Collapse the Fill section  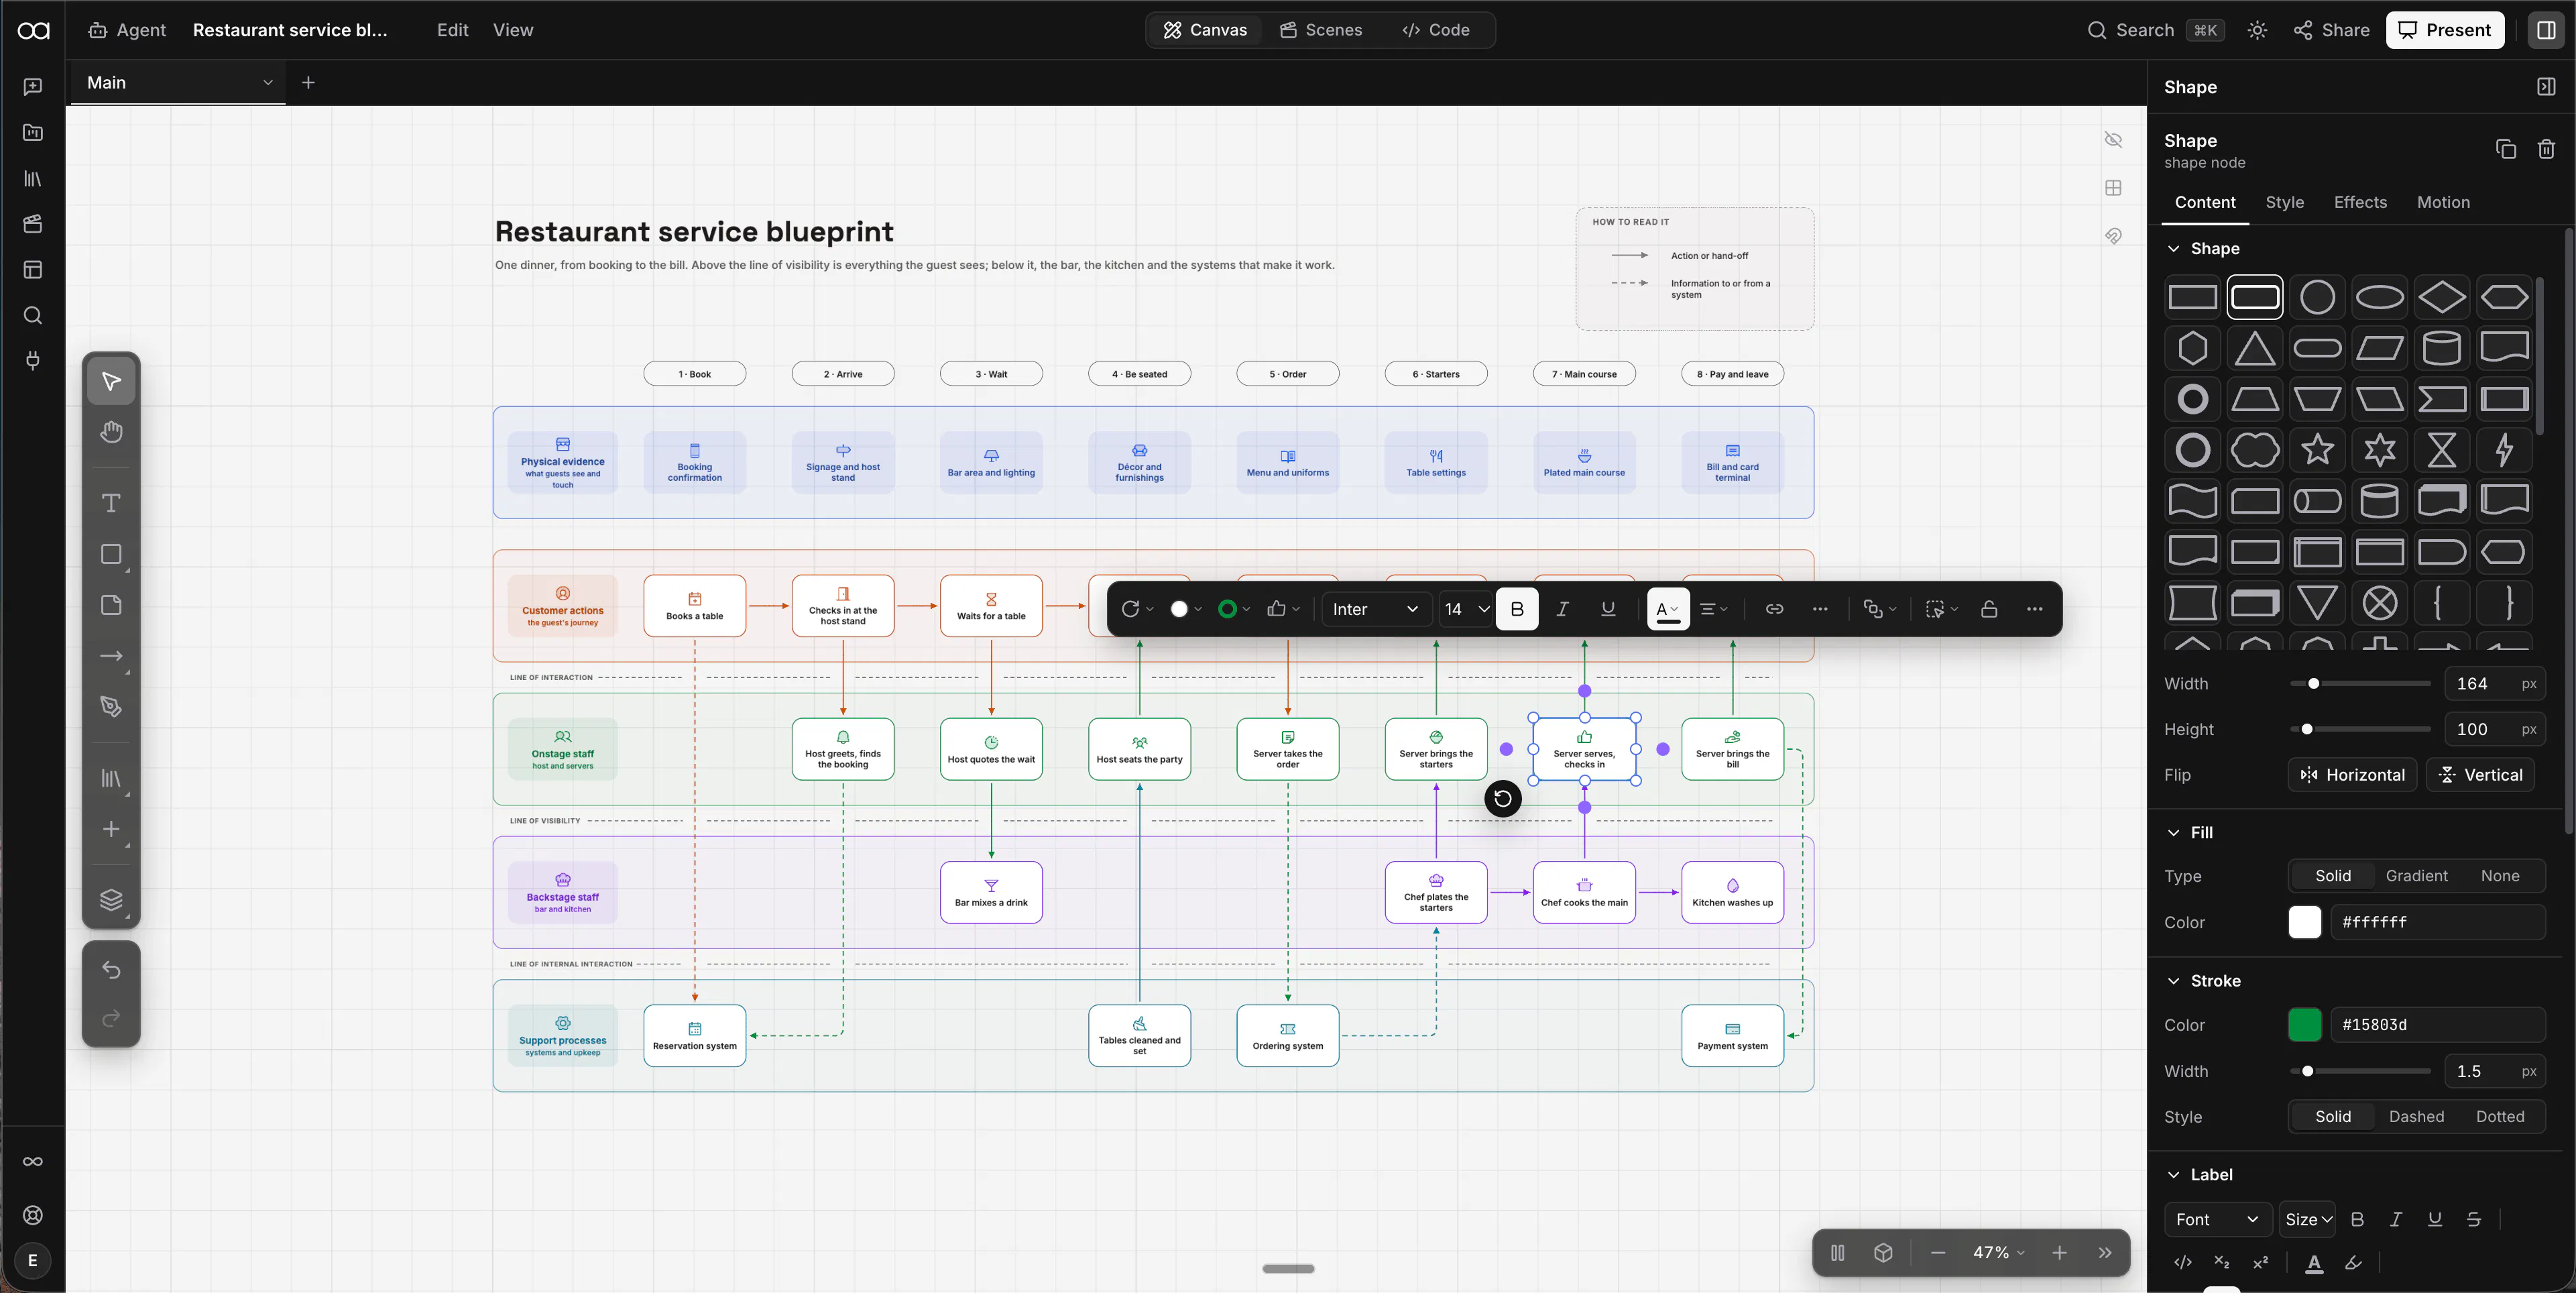(2173, 832)
